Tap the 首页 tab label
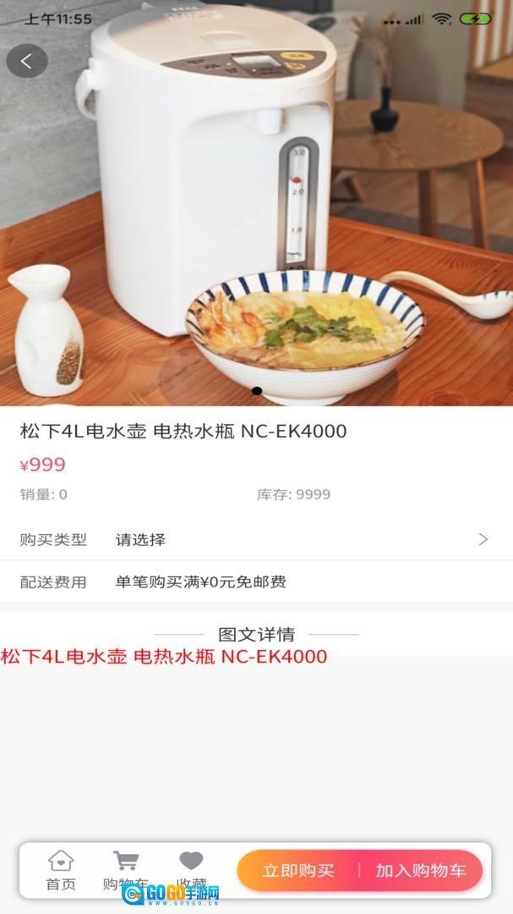Viewport: 513px width, 914px height. (61, 884)
